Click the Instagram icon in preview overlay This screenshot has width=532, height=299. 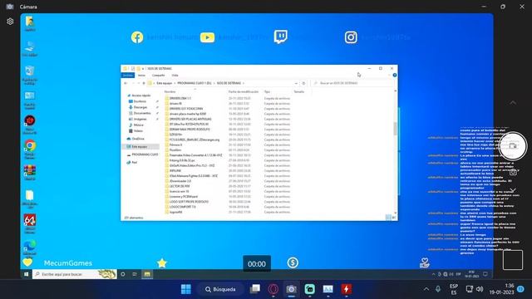point(351,37)
